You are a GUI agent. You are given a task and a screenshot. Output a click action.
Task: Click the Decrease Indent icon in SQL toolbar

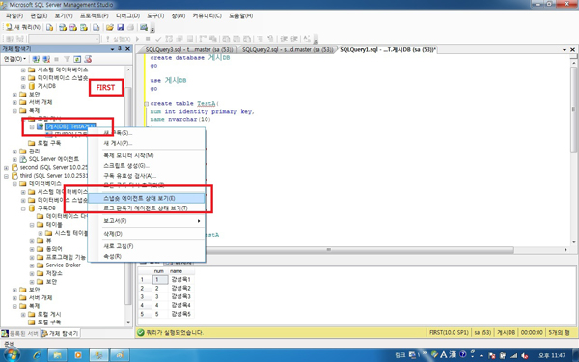(x=284, y=39)
